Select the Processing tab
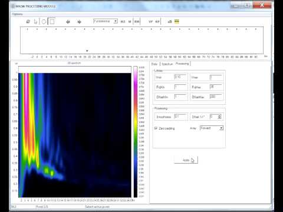Viewport: 283px width, 212px height. point(182,64)
